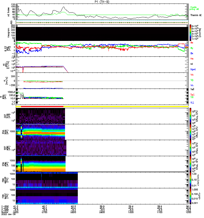Click the red Ne density legend label

(x=192, y=59)
